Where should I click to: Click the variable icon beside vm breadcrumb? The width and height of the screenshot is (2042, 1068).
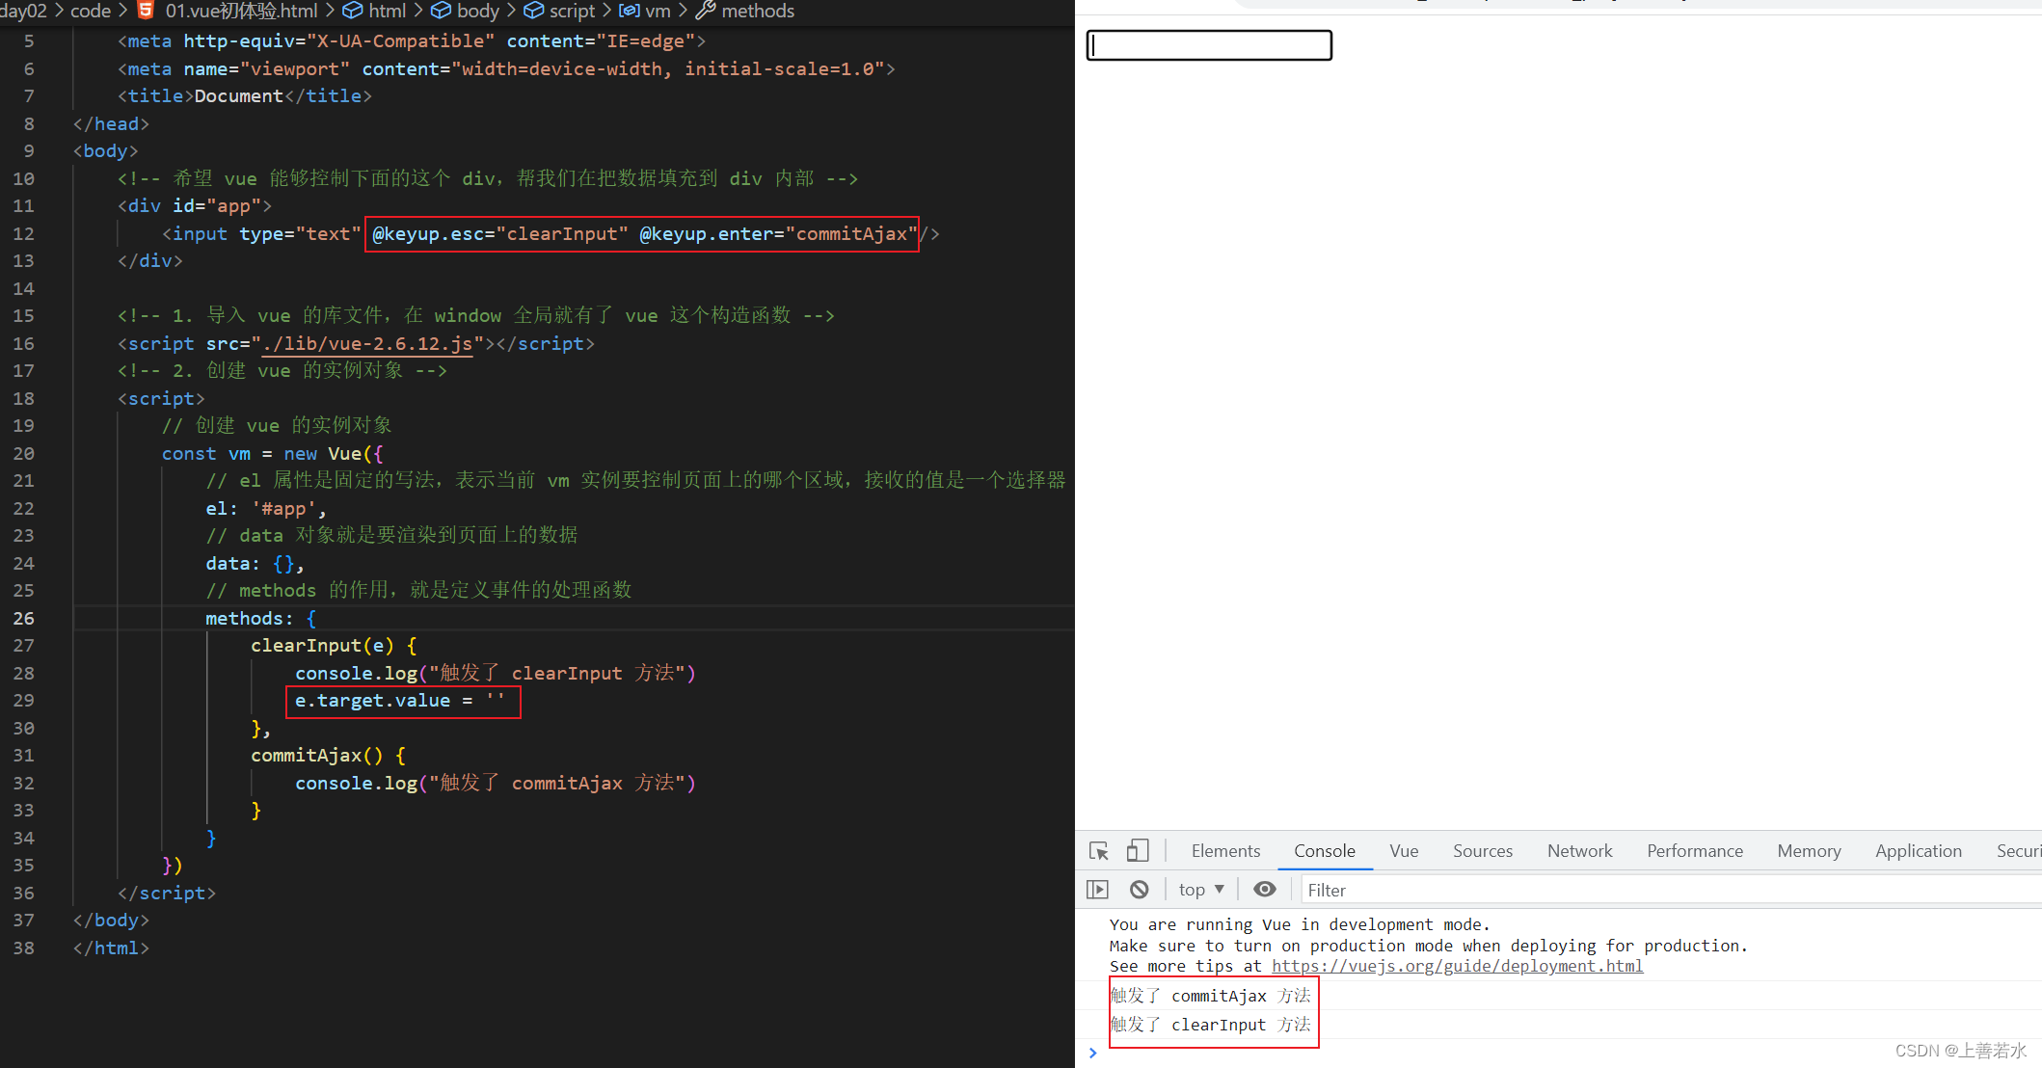629,11
